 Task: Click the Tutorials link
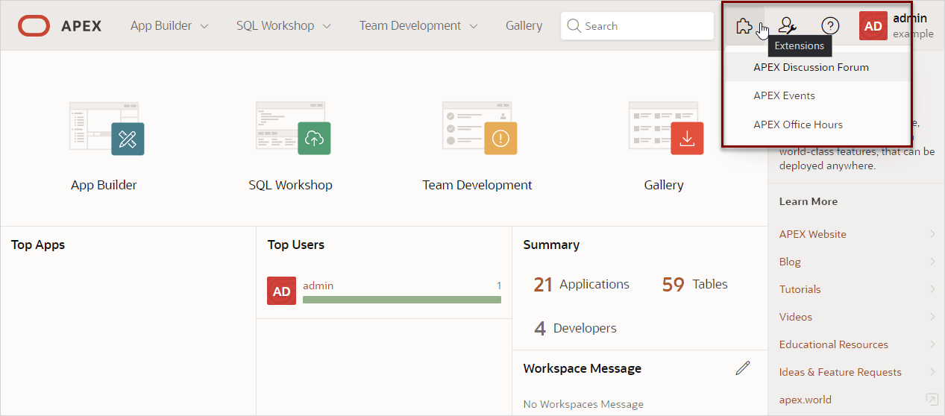click(800, 289)
